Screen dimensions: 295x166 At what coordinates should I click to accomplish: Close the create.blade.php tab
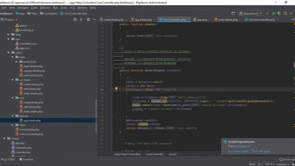[x=126, y=19]
